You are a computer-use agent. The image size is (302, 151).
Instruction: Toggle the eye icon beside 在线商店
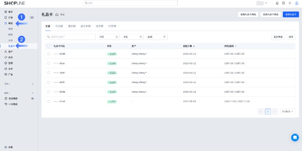coord(32,98)
